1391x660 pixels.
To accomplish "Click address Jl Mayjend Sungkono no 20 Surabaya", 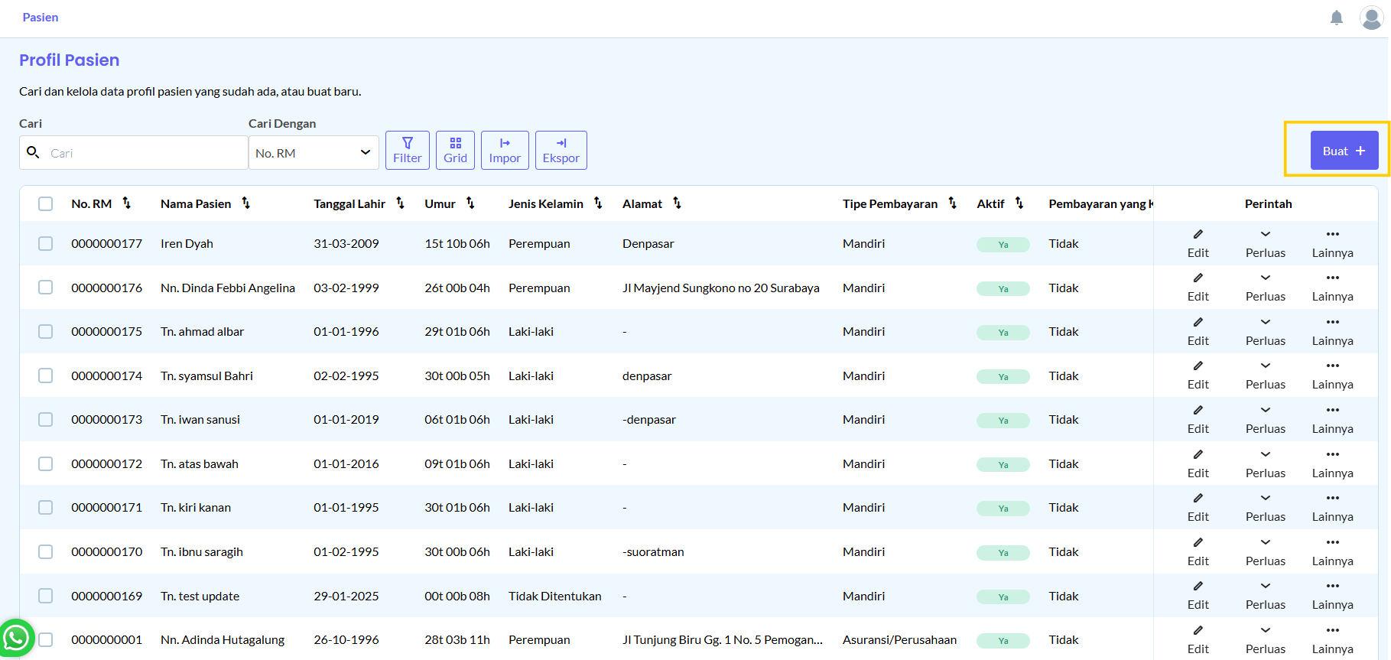I will 721,288.
